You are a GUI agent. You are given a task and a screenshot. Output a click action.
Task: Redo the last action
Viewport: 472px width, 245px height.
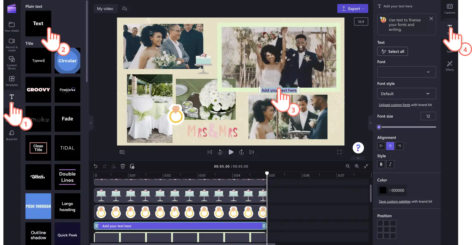click(x=105, y=166)
